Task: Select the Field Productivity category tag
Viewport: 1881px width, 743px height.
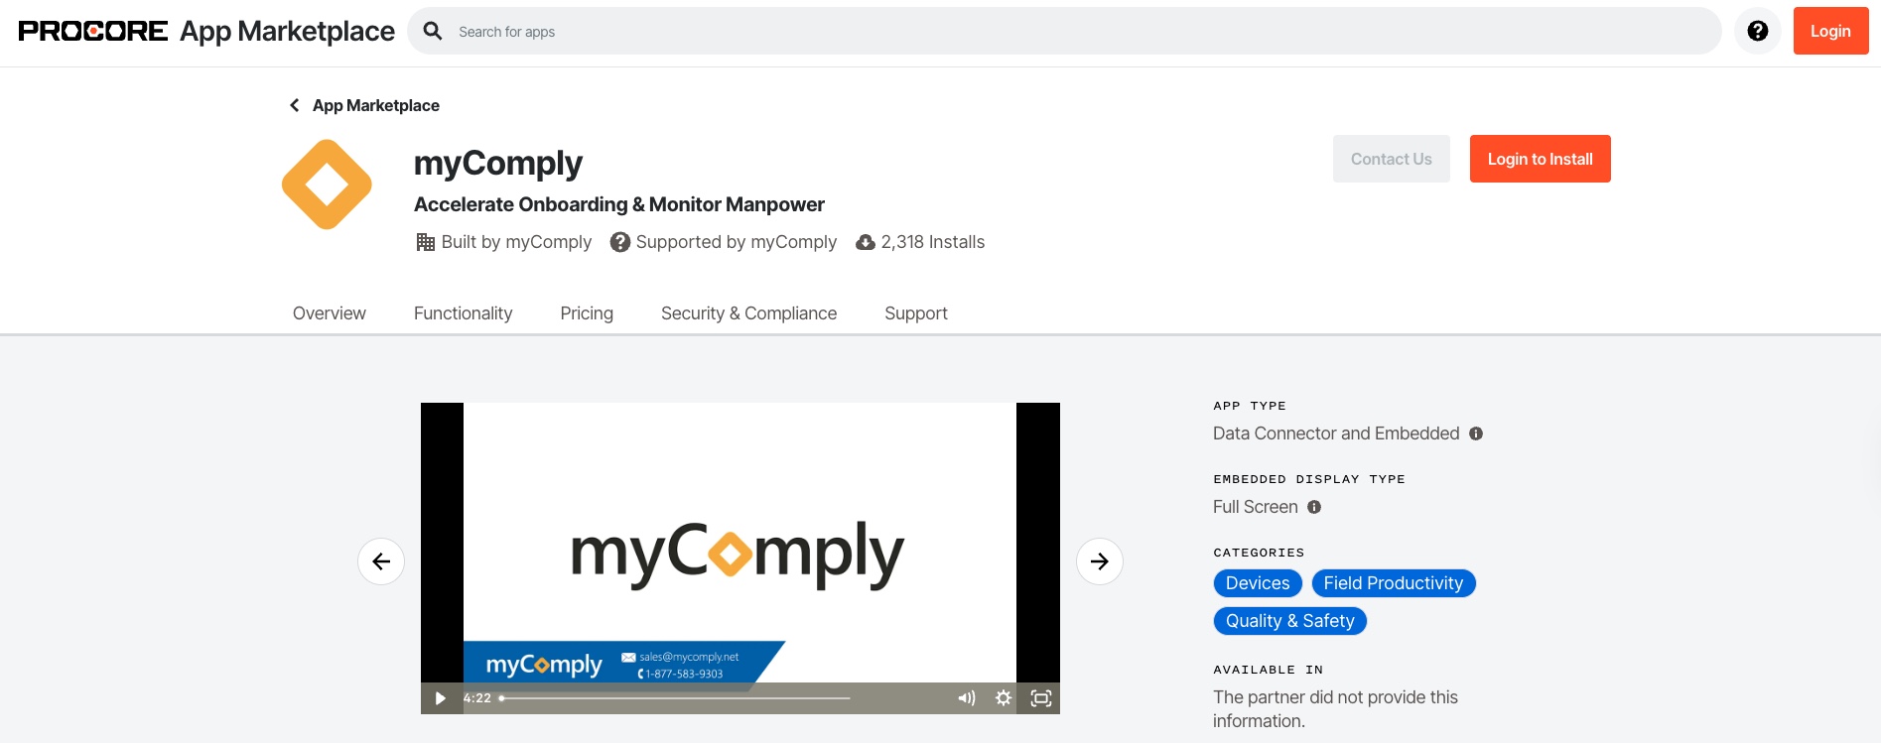Action: 1393,583
